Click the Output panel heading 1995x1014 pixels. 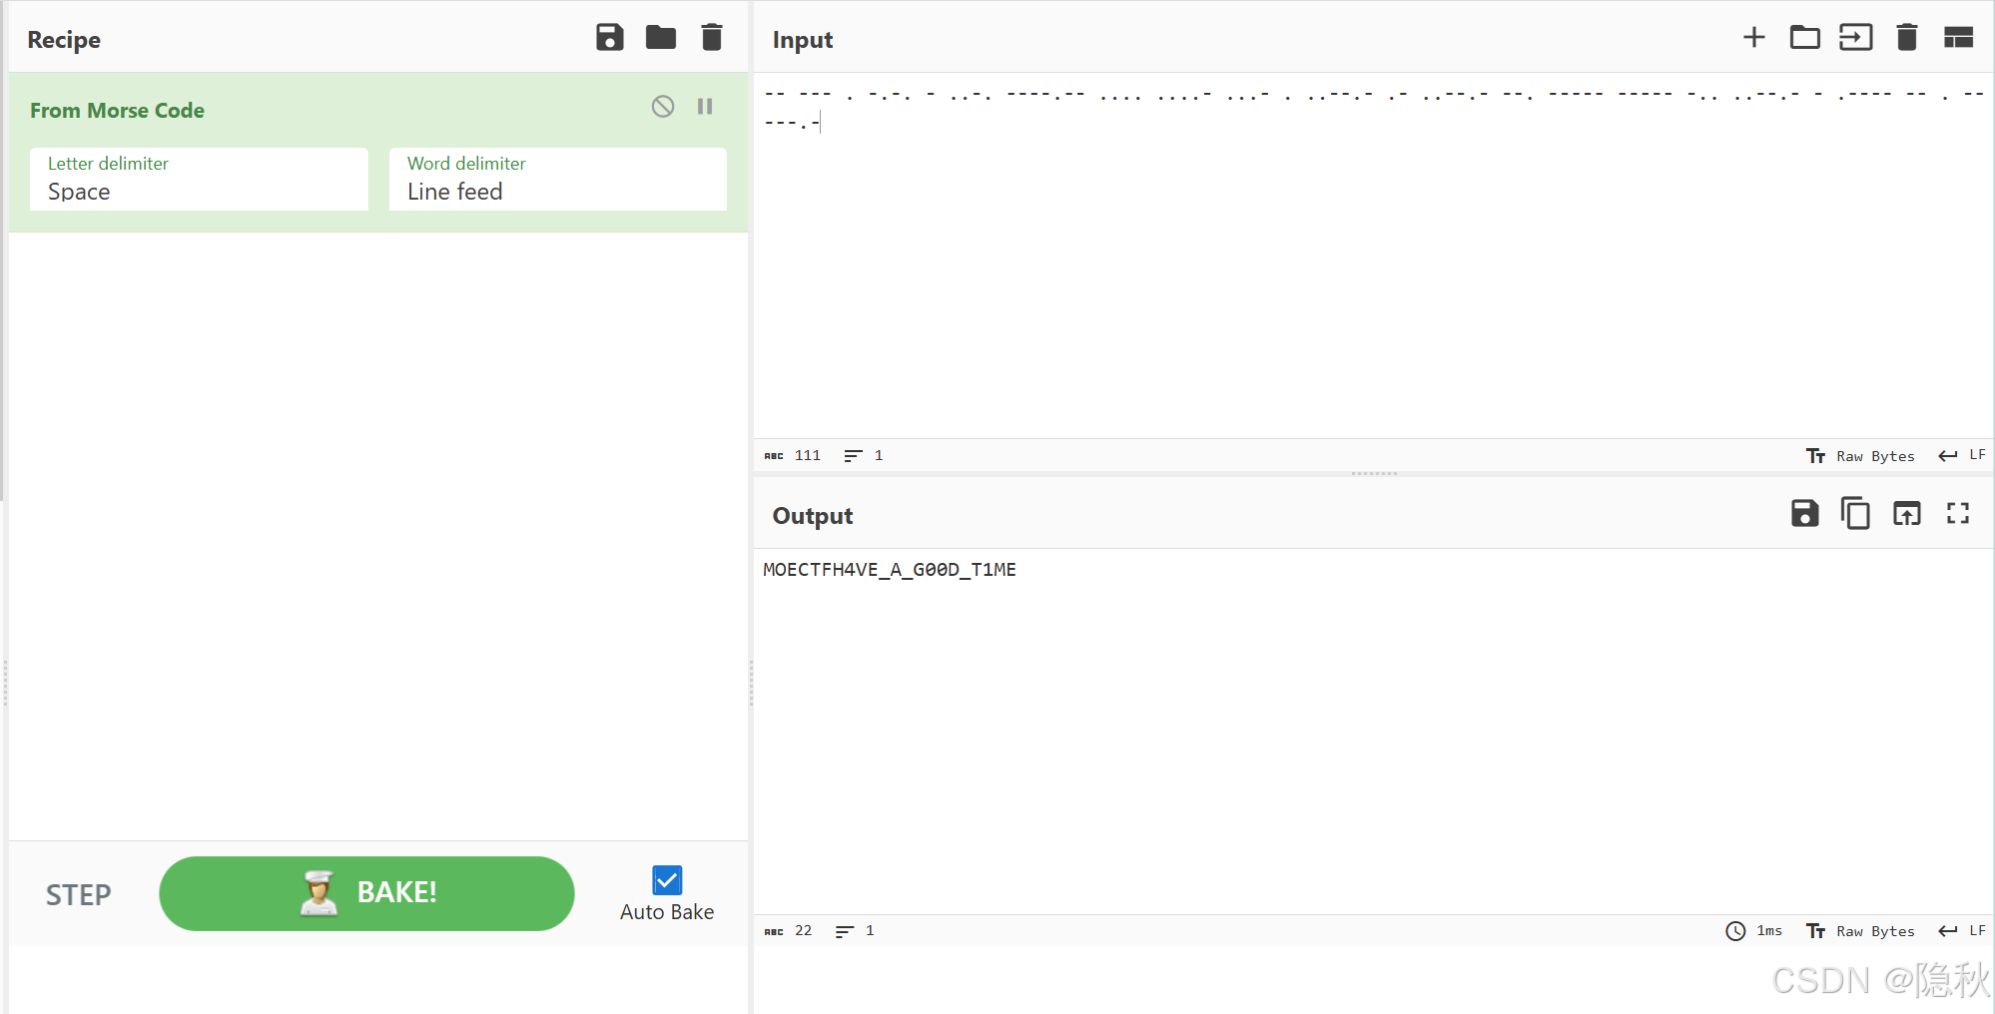(x=812, y=516)
